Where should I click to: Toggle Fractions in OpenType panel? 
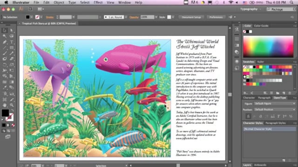point(291,116)
